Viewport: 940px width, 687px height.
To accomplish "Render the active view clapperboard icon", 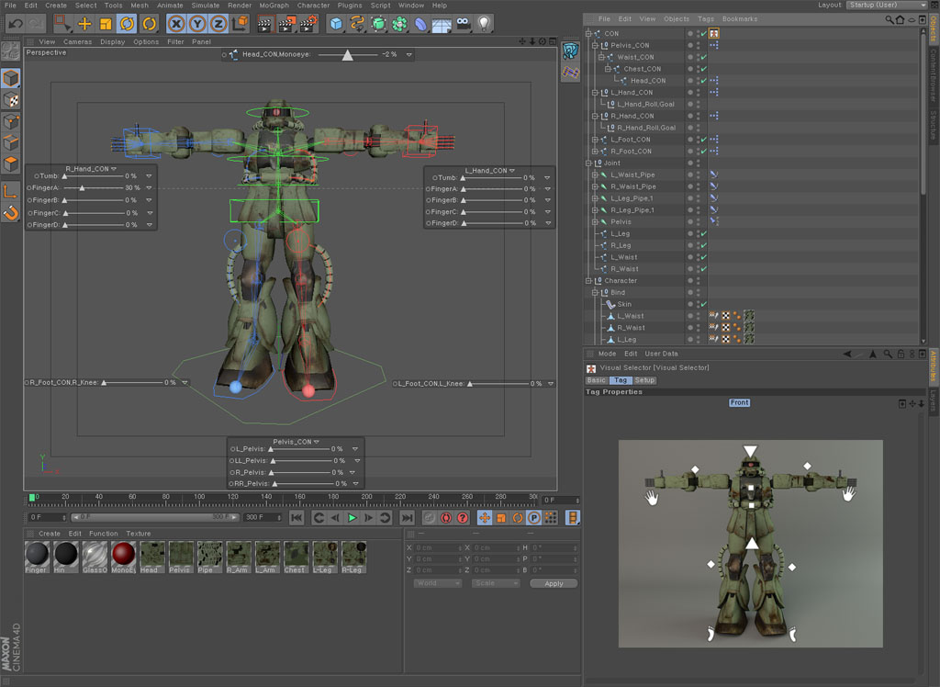I will point(264,24).
